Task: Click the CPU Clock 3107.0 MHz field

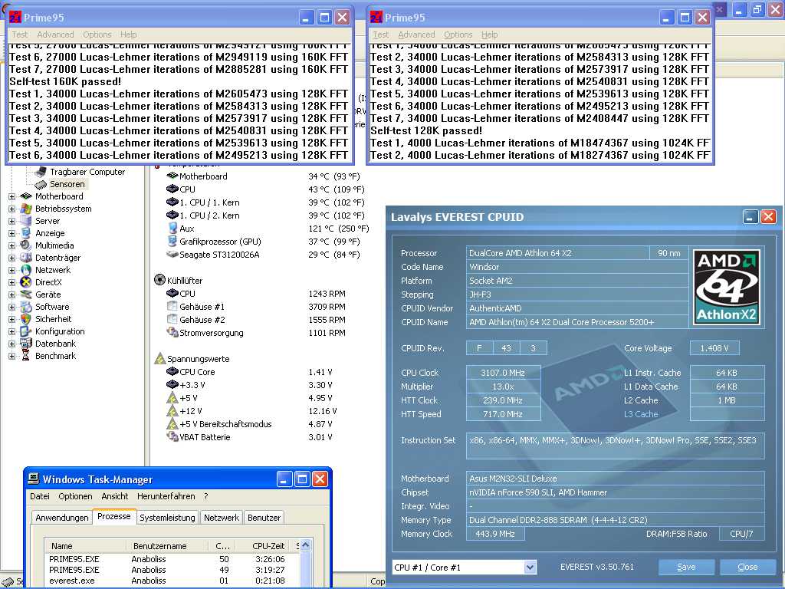Action: [x=503, y=373]
